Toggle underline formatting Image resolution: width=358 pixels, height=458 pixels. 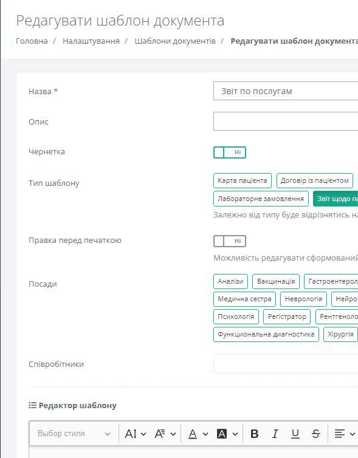(295, 434)
